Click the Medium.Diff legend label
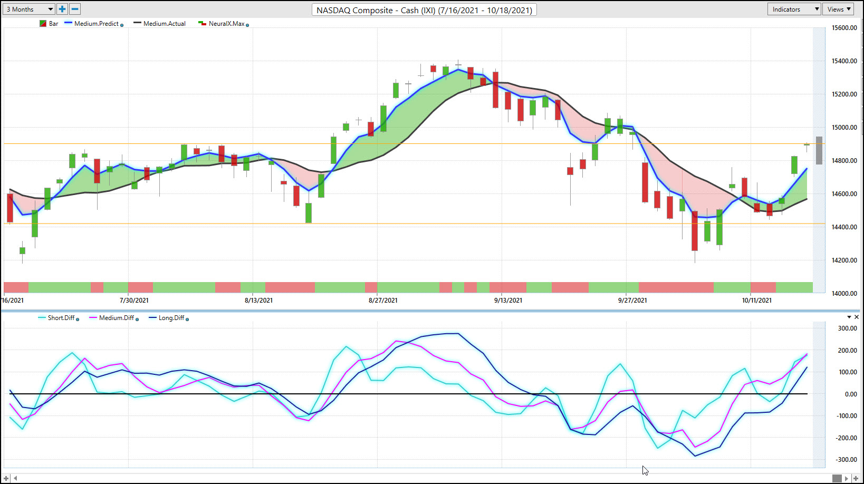Viewport: 864px width, 484px height. click(x=117, y=318)
